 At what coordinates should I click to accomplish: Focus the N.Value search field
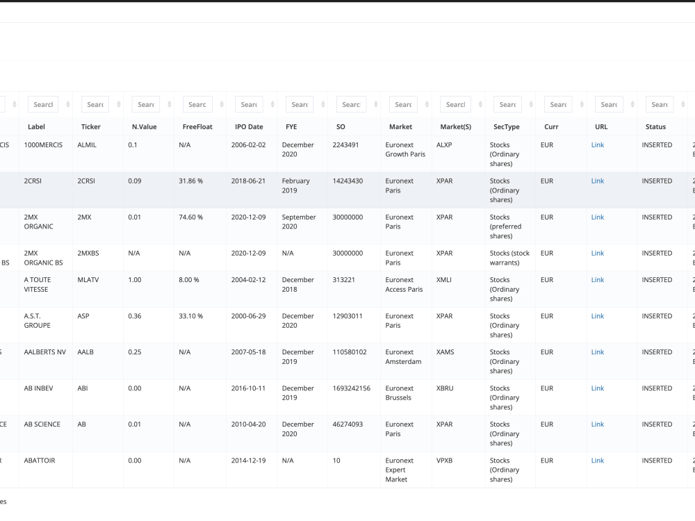(146, 105)
